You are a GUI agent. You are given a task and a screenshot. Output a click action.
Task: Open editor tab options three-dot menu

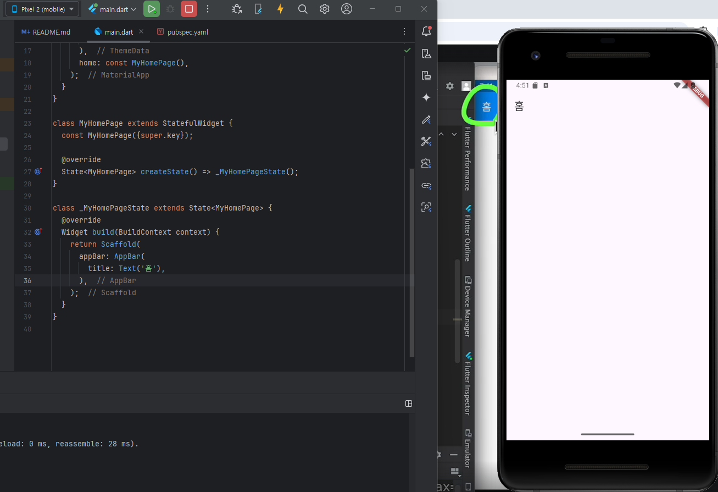click(x=404, y=31)
